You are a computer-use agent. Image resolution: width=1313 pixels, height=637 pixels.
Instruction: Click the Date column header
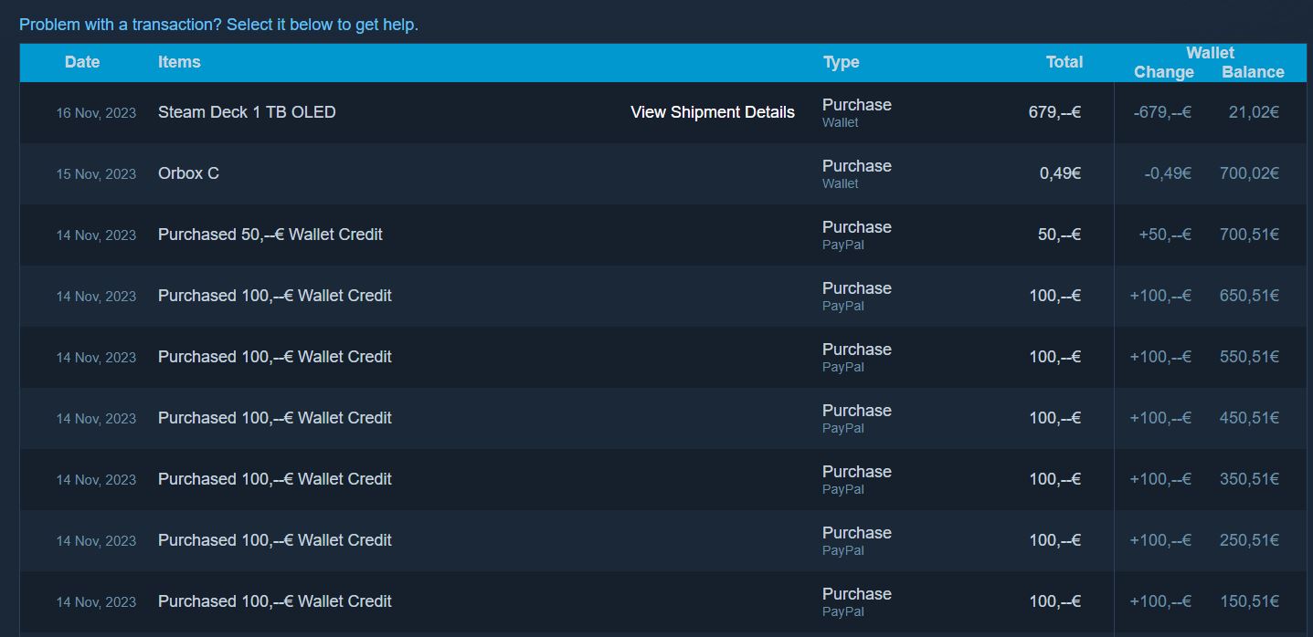tap(82, 62)
